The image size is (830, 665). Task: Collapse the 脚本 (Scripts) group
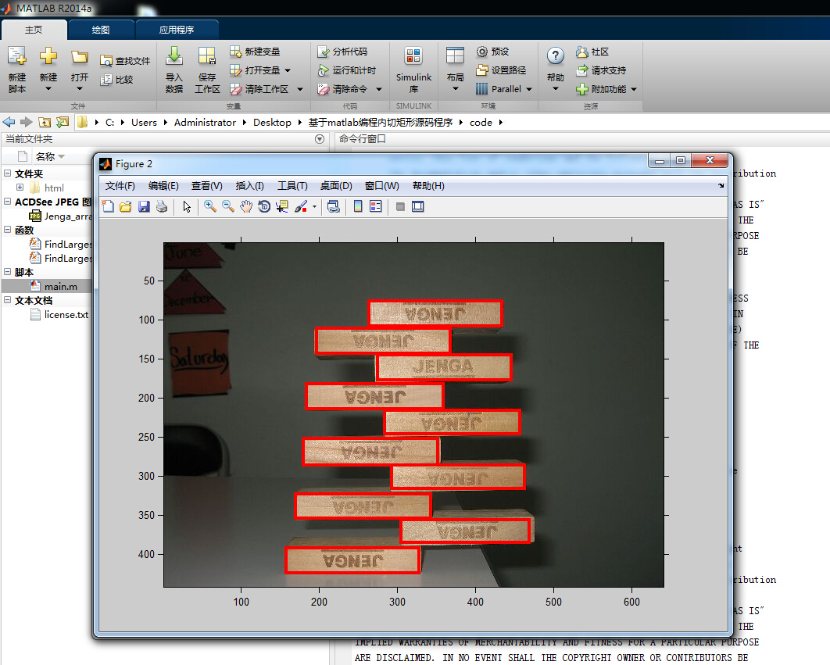(x=7, y=272)
